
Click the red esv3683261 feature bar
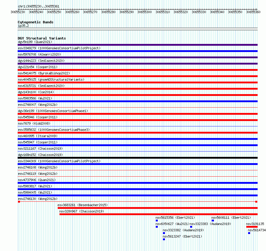click(158, 208)
